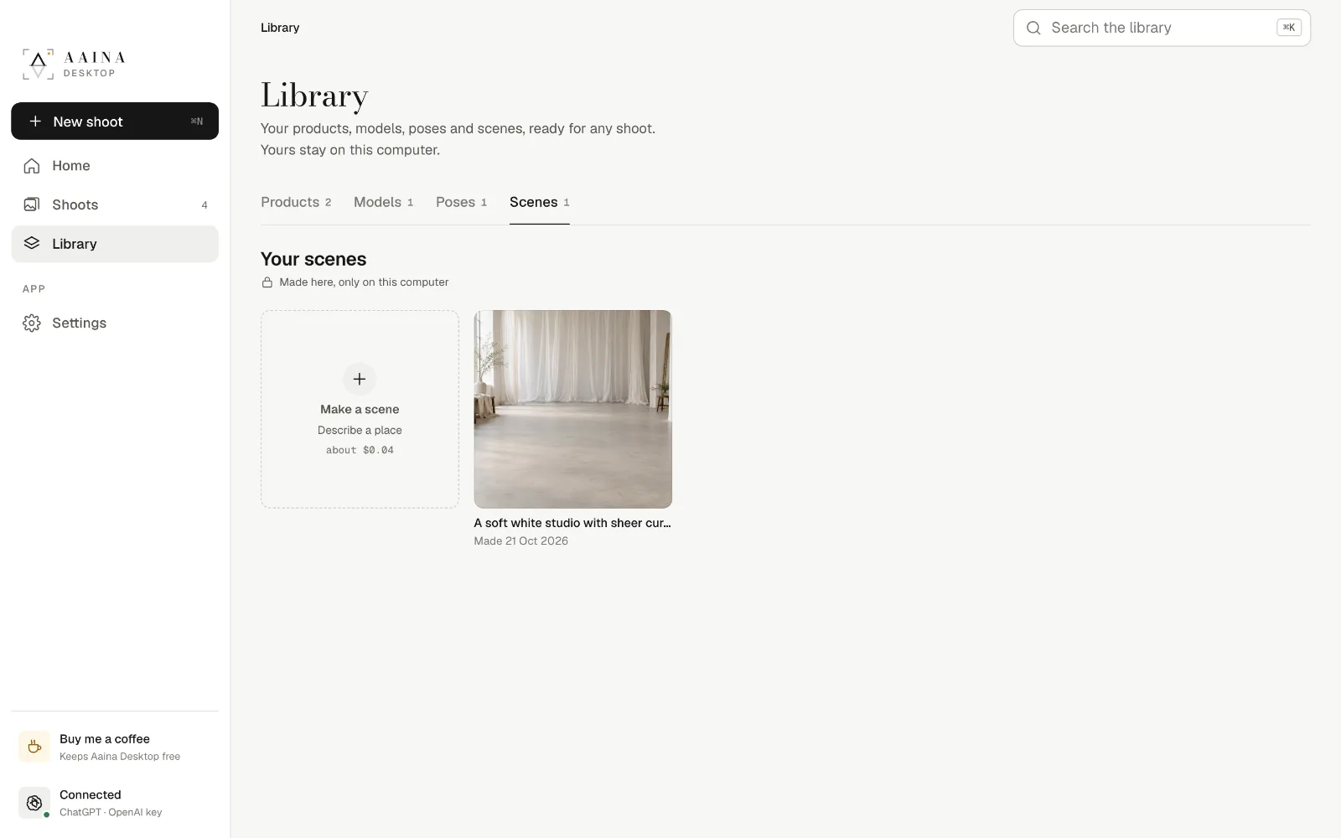Click the Home house icon
The height and width of the screenshot is (838, 1341).
32,166
